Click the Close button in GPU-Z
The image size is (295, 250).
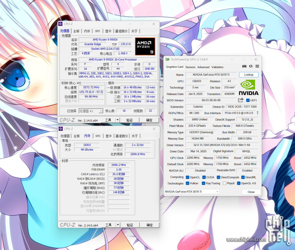251,192
